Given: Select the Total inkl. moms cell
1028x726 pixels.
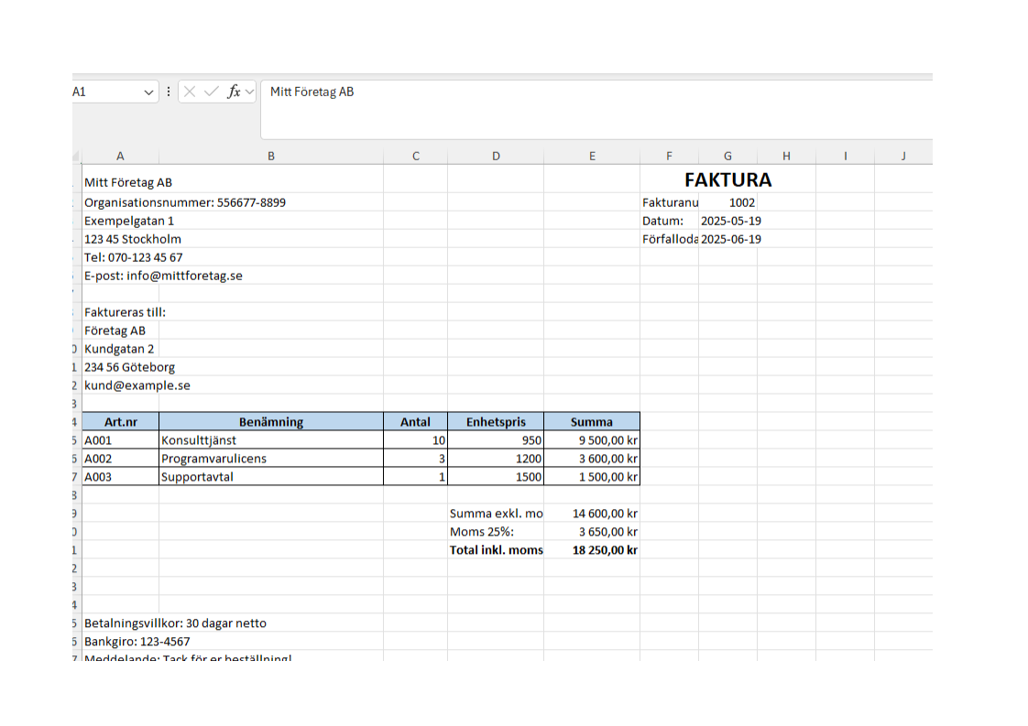Looking at the screenshot, I should (496, 550).
